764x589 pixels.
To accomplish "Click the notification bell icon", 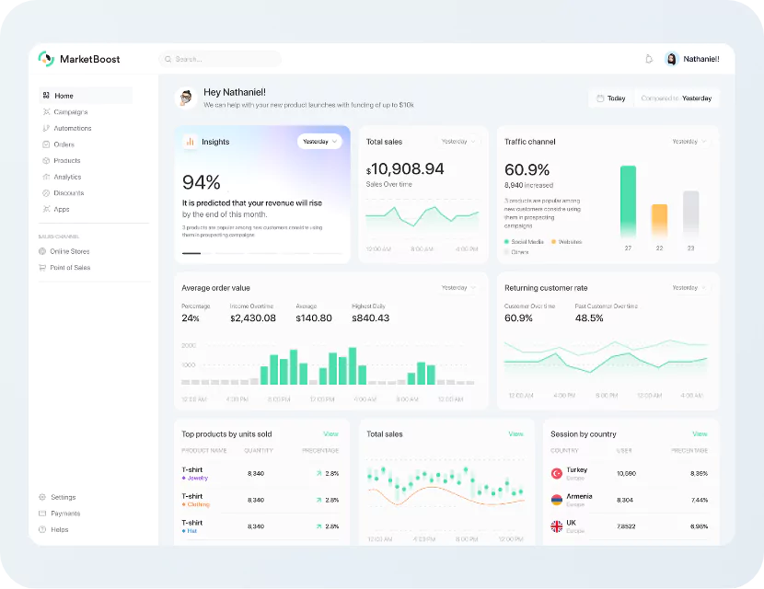I will coord(649,59).
